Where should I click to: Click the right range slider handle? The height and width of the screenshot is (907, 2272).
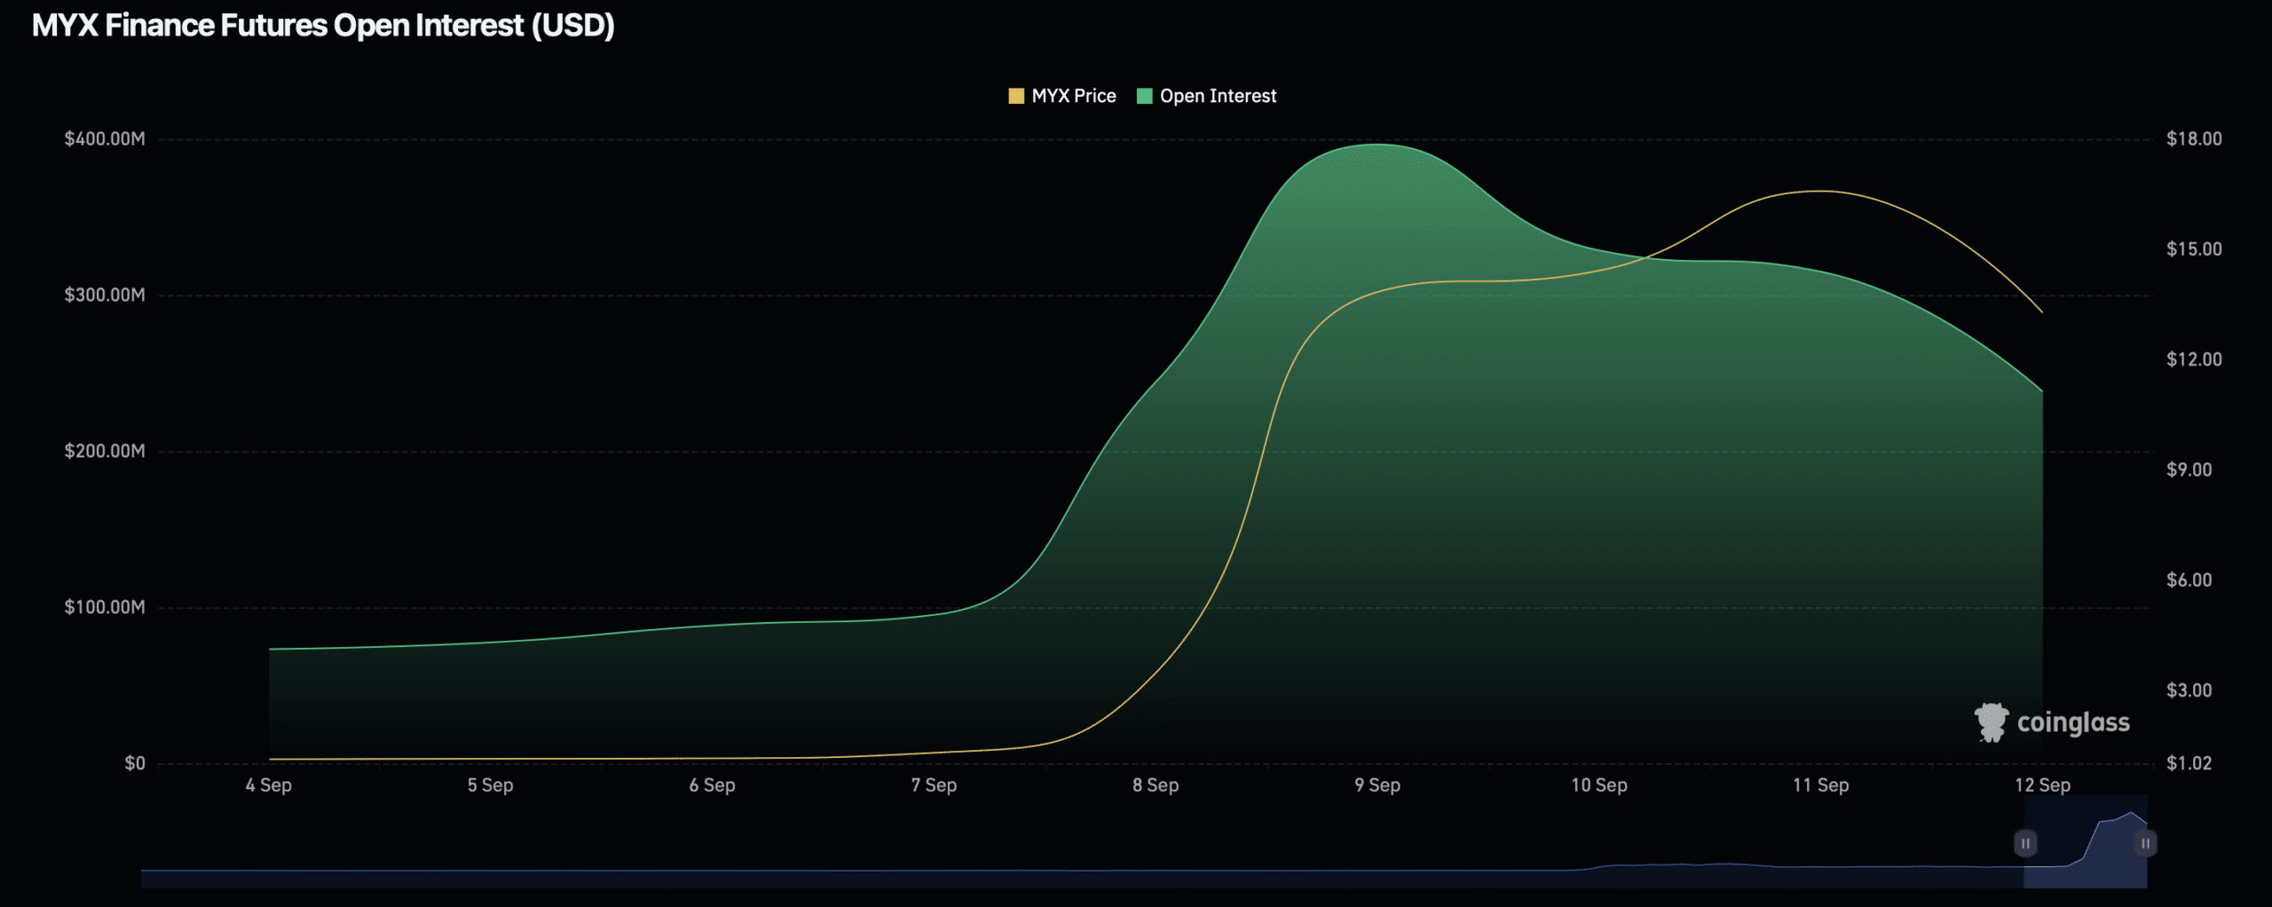[2145, 842]
